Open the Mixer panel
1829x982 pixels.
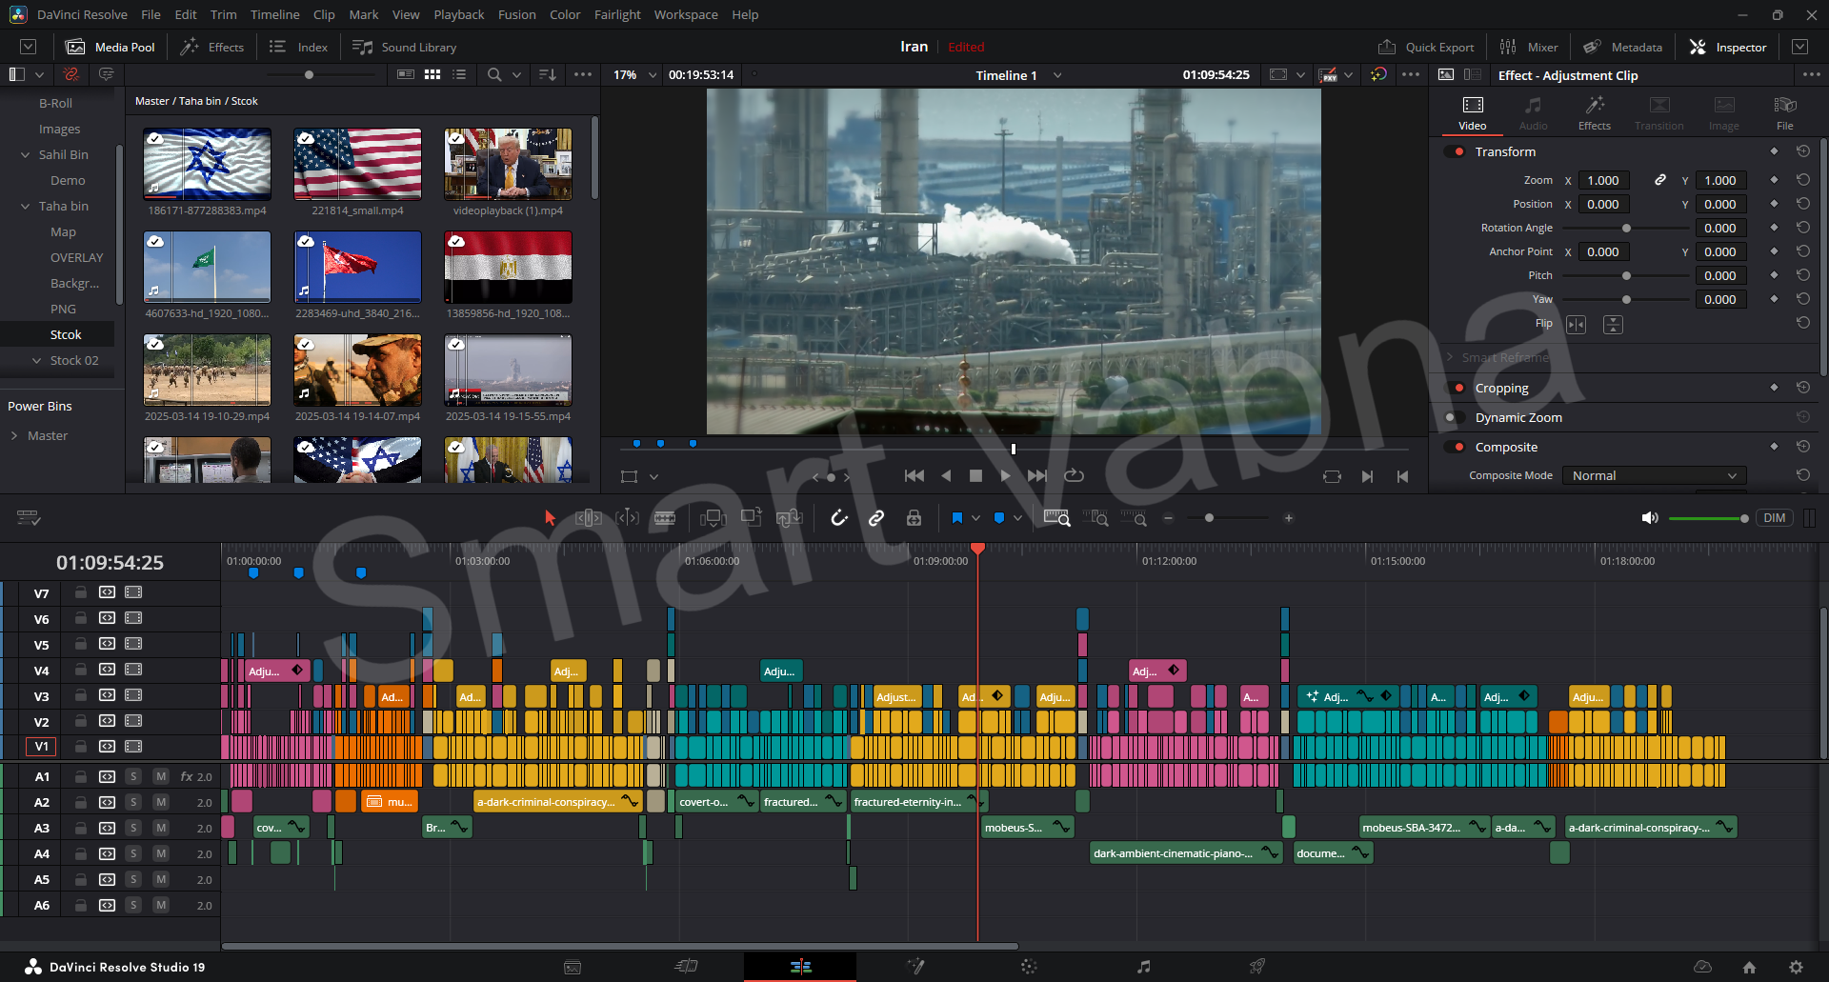pos(1529,47)
